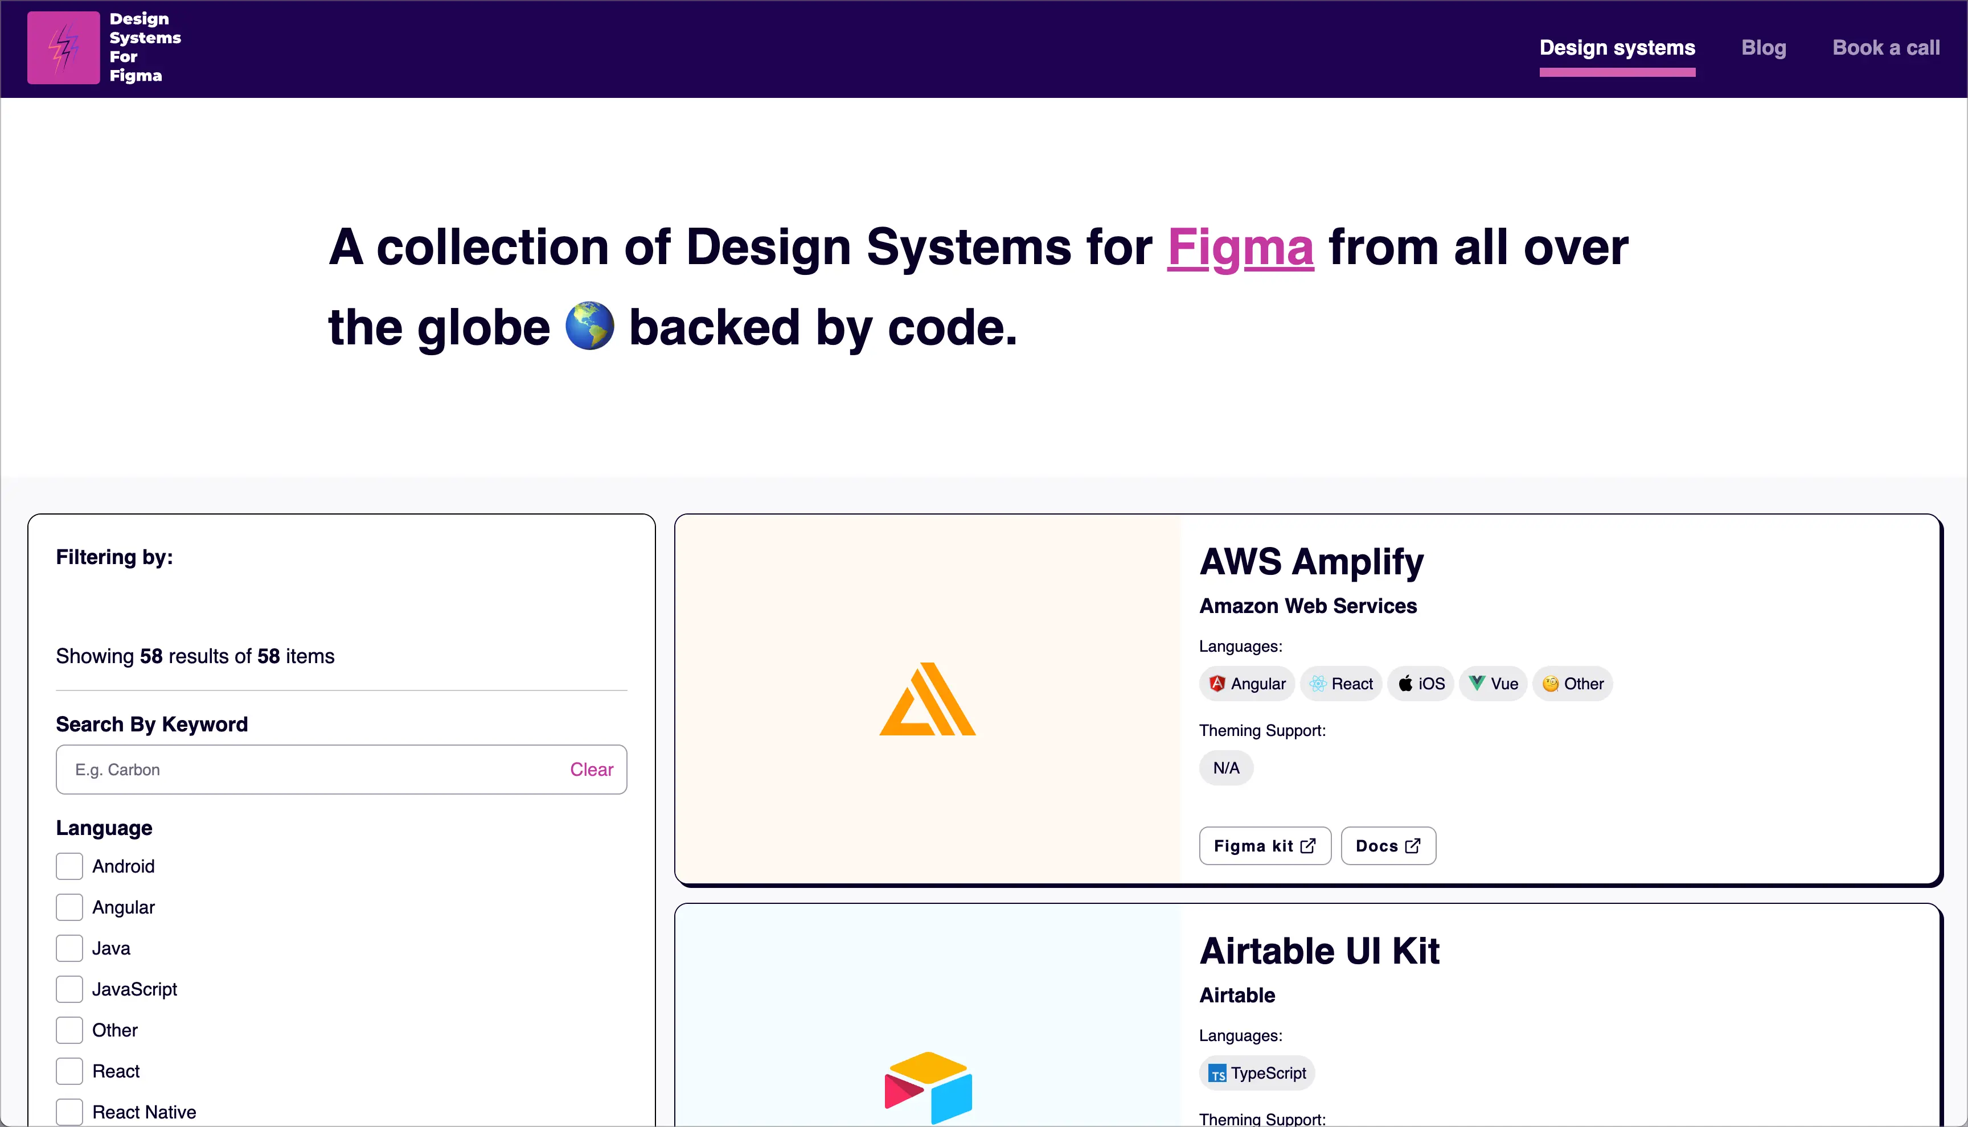Open the Book a call page

pyautogui.click(x=1886, y=48)
